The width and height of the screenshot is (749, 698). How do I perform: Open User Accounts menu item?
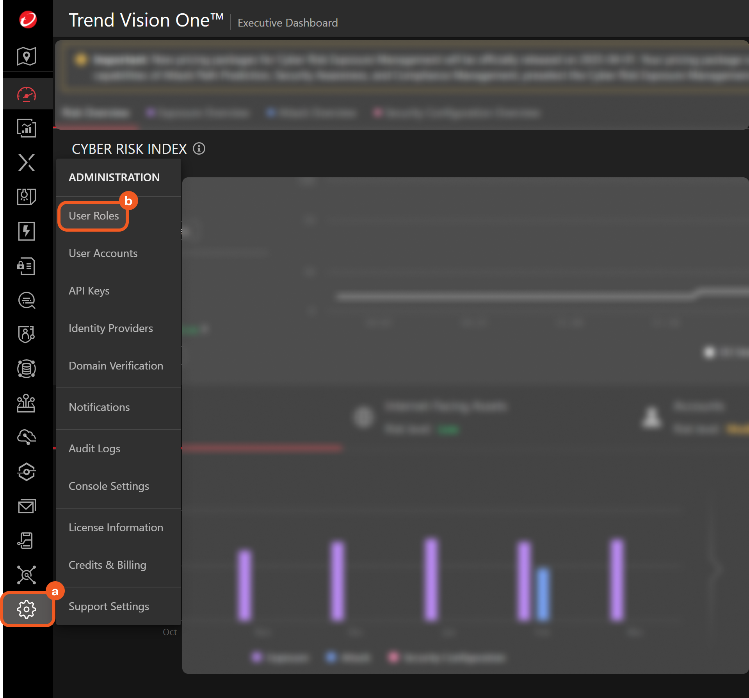coord(103,253)
